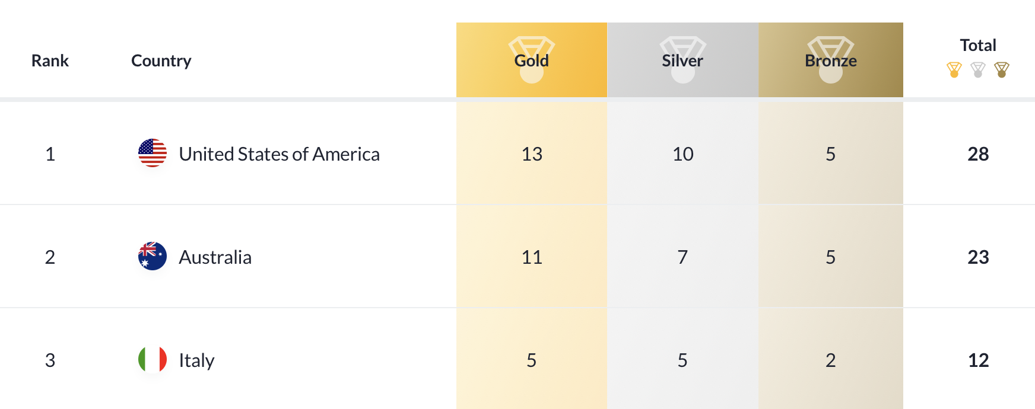
Task: Select Italy's bronze count of 2
Action: (831, 360)
